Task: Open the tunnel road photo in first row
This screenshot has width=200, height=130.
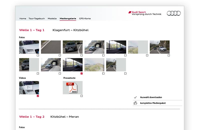Action: pos(94,47)
